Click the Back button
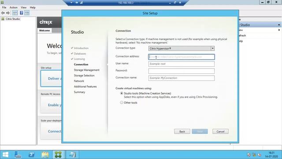 pyautogui.click(x=182, y=132)
